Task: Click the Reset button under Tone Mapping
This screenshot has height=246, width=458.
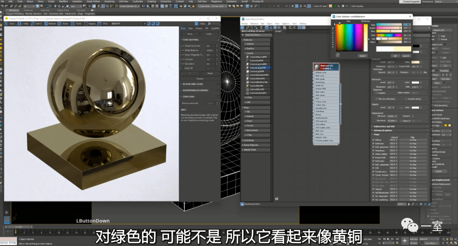Action: (x=210, y=73)
